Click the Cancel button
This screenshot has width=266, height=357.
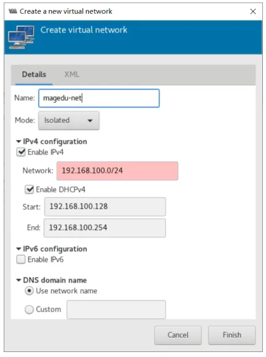[x=178, y=335]
